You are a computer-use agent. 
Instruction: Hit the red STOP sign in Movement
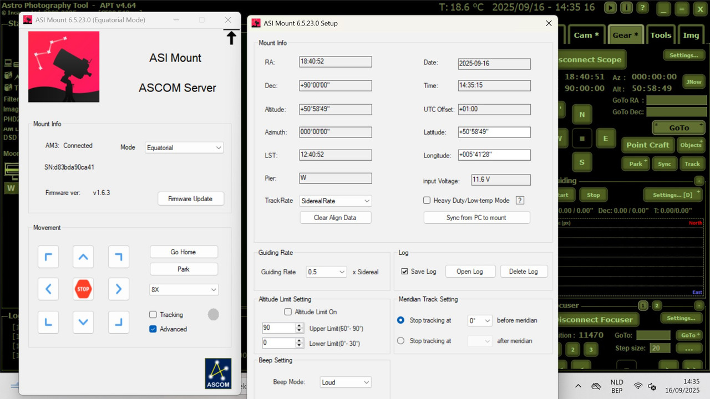pos(83,289)
